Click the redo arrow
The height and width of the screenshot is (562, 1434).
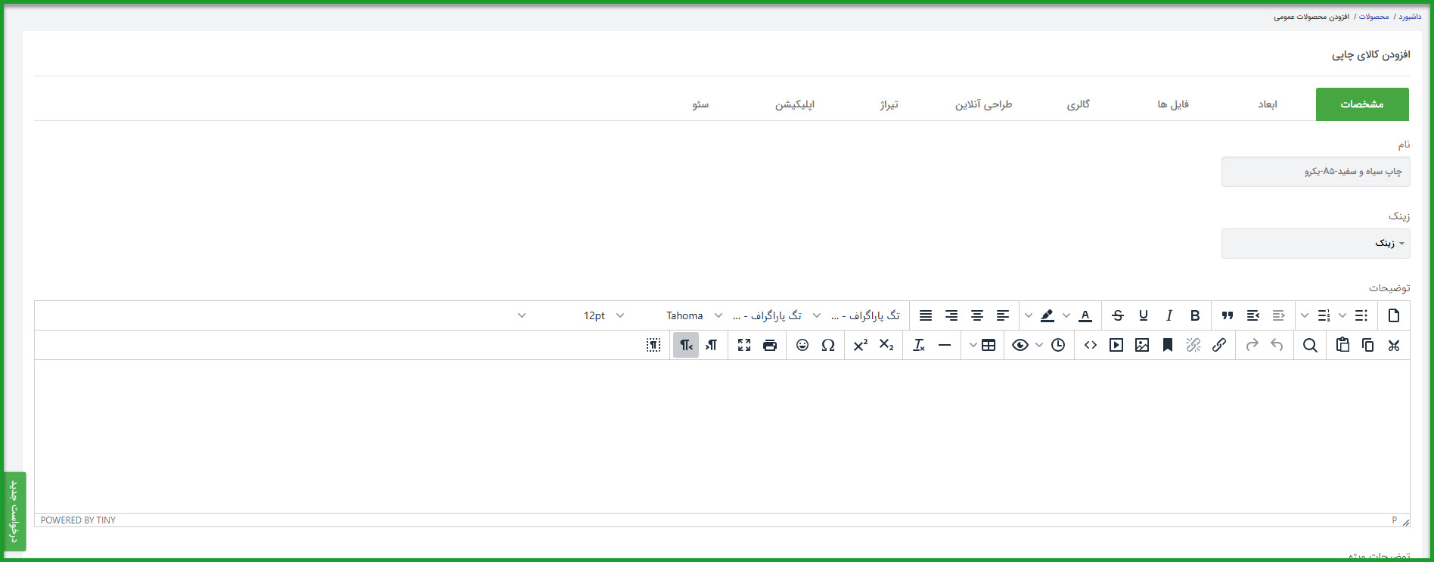(x=1252, y=345)
